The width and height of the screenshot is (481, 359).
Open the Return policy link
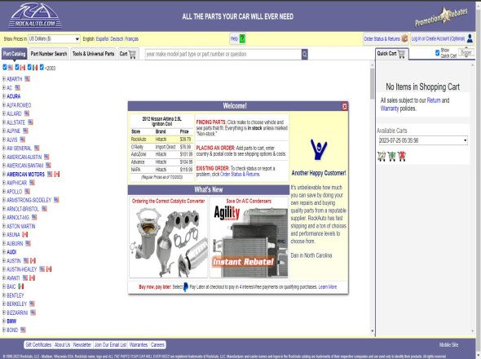point(434,100)
